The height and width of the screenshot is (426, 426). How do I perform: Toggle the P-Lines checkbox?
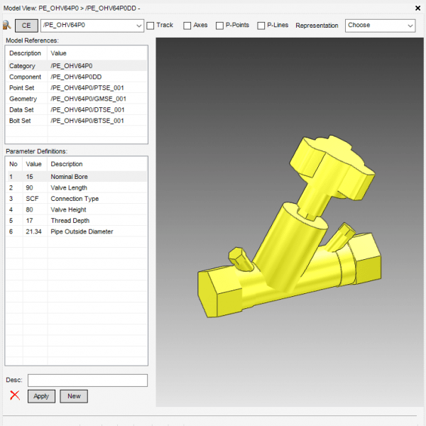pyautogui.click(x=261, y=26)
